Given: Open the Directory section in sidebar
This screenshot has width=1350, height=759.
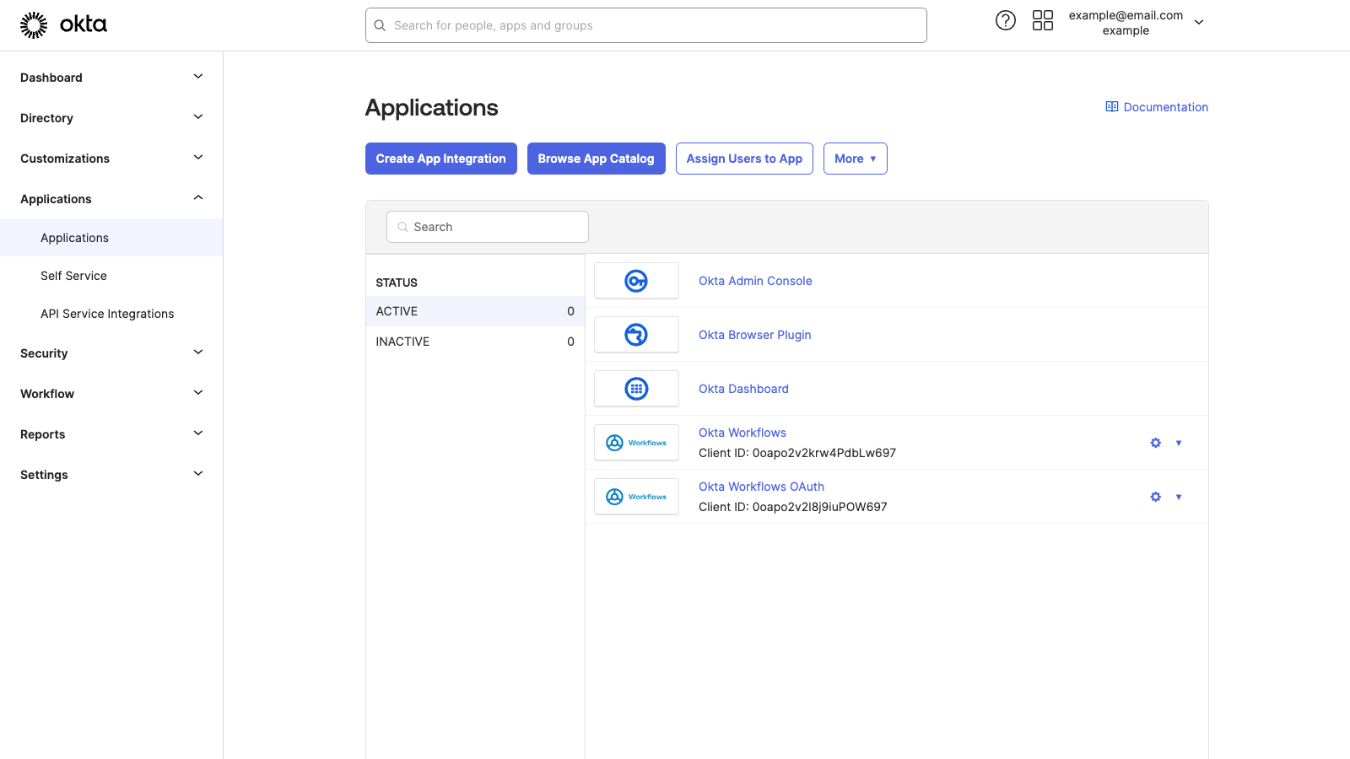Looking at the screenshot, I should 111,117.
